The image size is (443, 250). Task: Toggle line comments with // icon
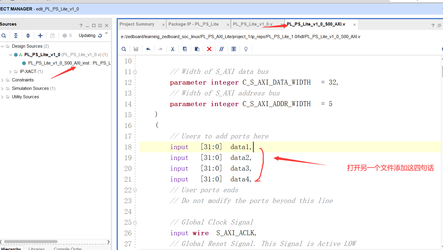point(221,49)
